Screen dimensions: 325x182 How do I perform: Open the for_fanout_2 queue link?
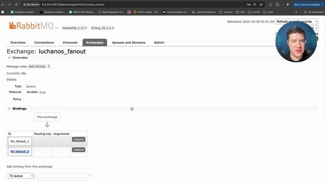[x=20, y=152]
